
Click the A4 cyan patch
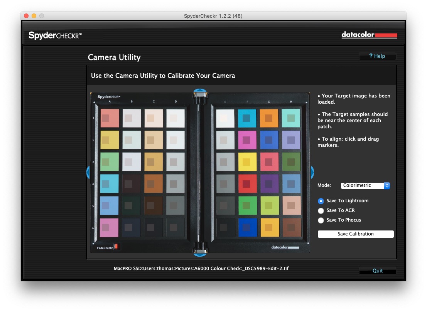(x=110, y=184)
